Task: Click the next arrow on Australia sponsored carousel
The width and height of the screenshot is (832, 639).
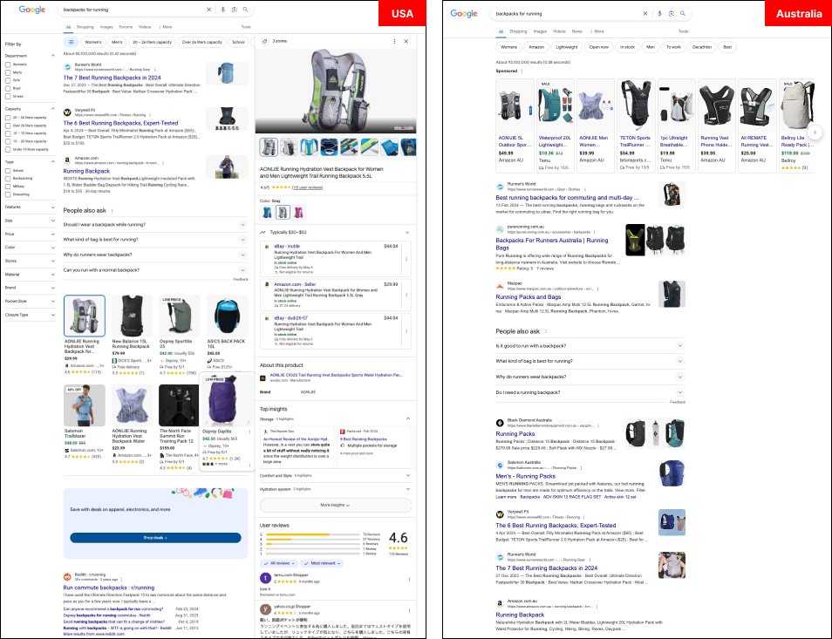Action: 815,132
